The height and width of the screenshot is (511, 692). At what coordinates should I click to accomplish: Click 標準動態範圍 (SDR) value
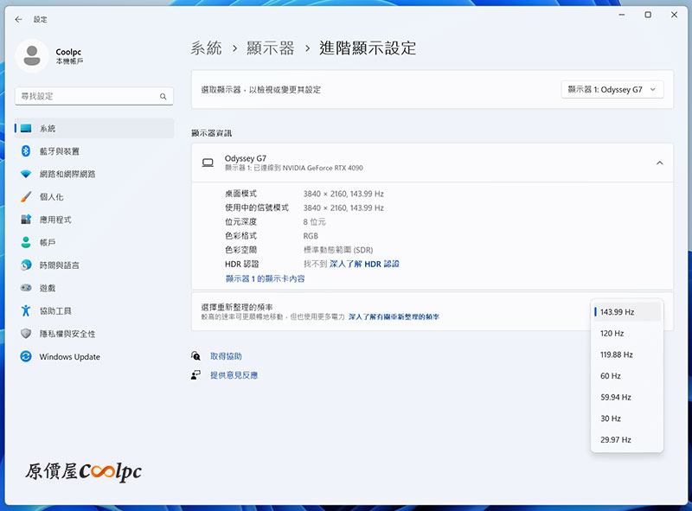click(x=338, y=250)
